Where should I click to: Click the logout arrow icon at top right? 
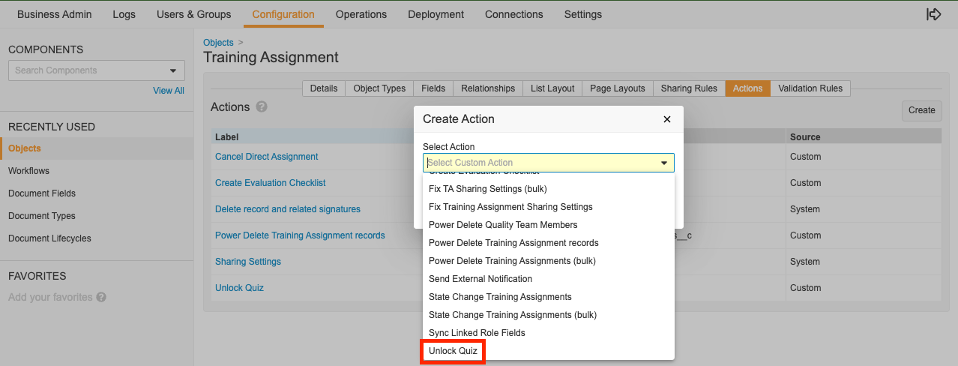click(933, 14)
